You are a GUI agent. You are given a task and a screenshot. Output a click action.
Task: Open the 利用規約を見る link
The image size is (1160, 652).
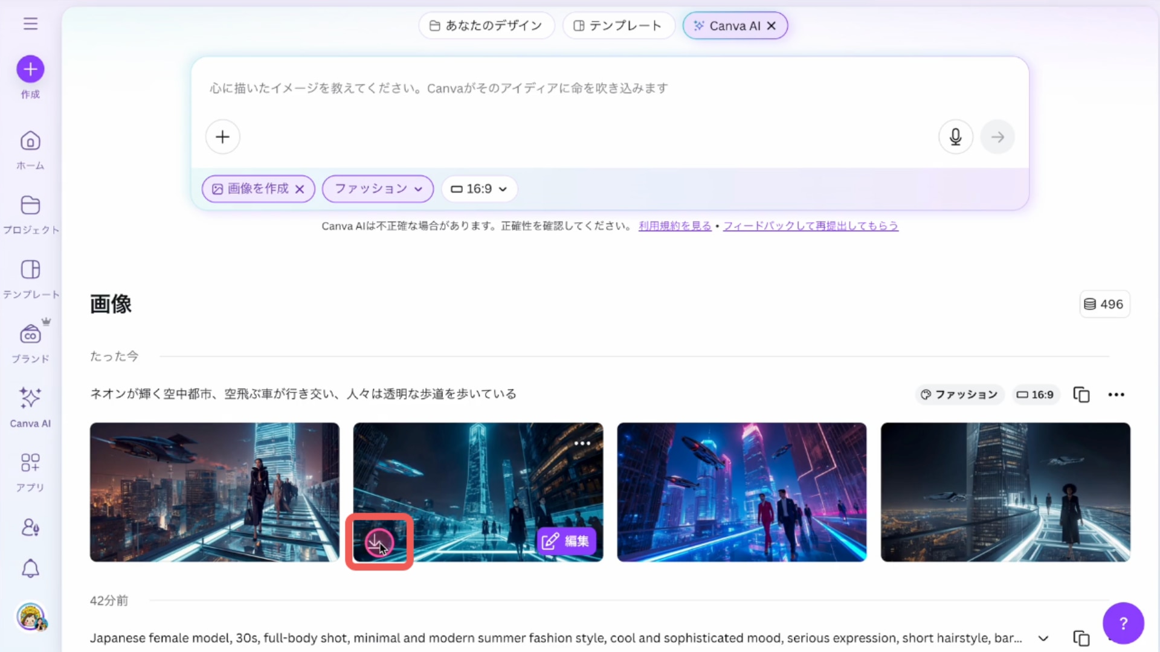point(674,226)
